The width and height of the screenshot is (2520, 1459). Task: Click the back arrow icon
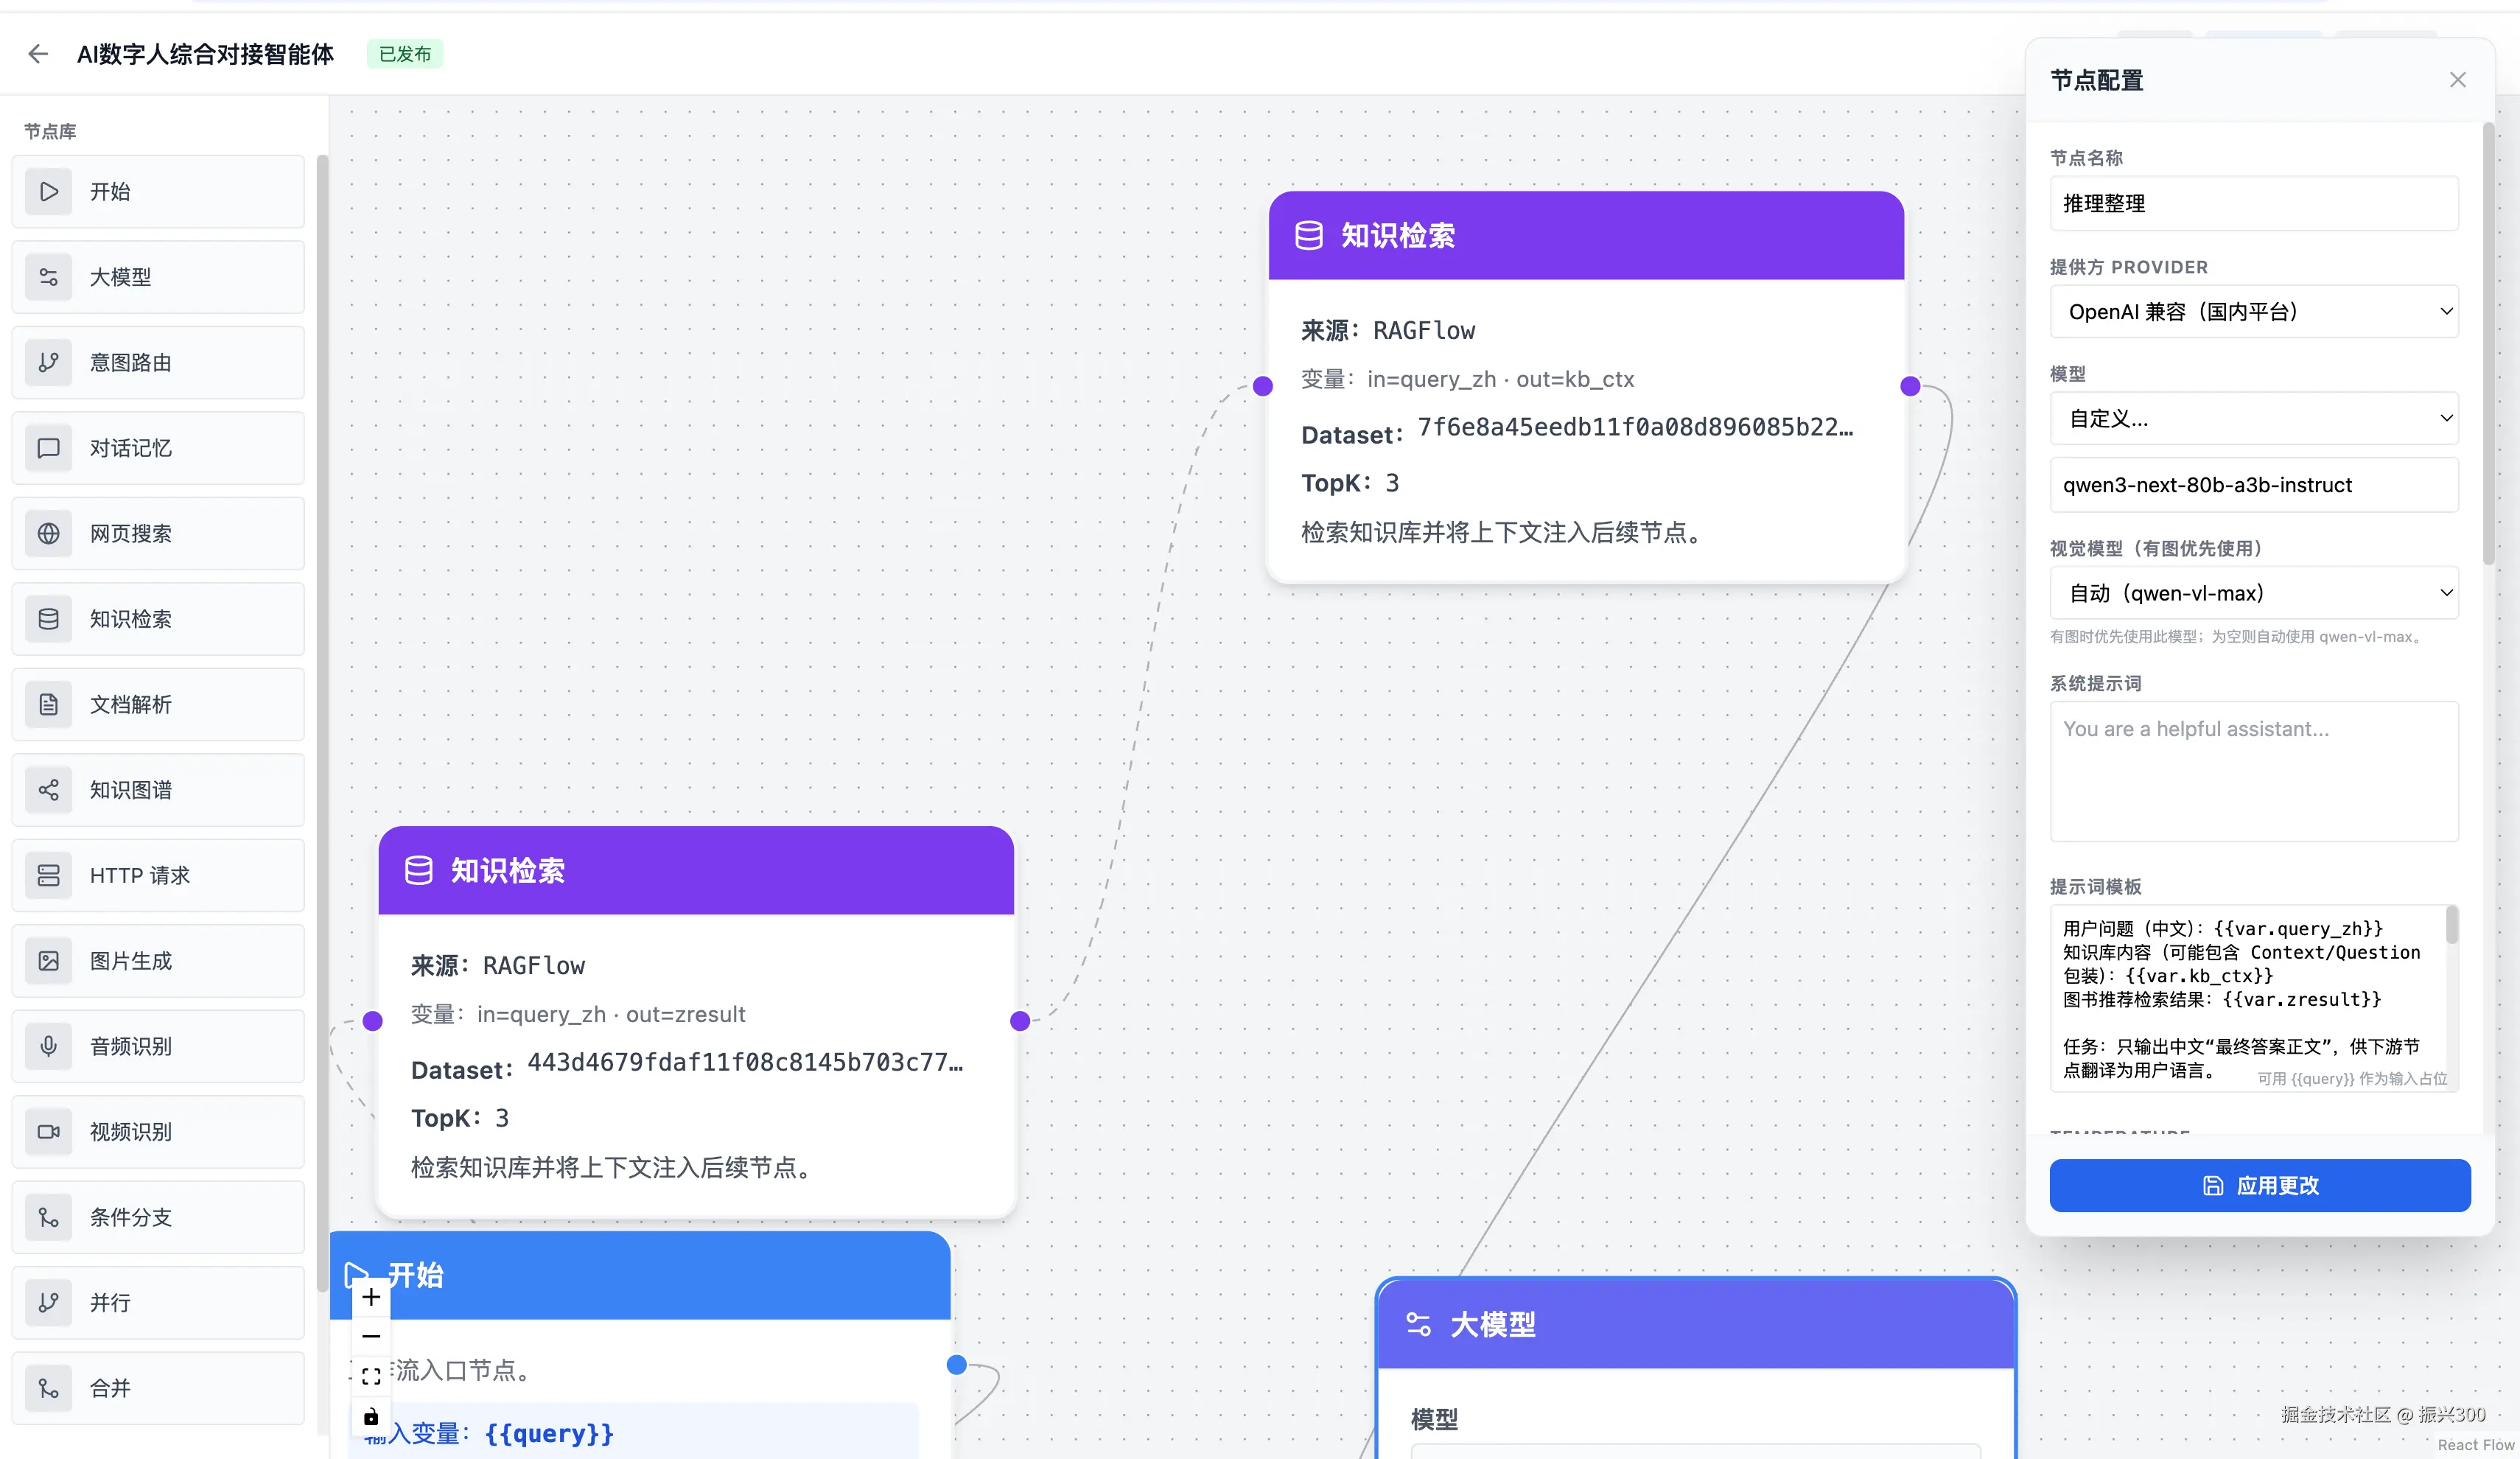point(38,54)
